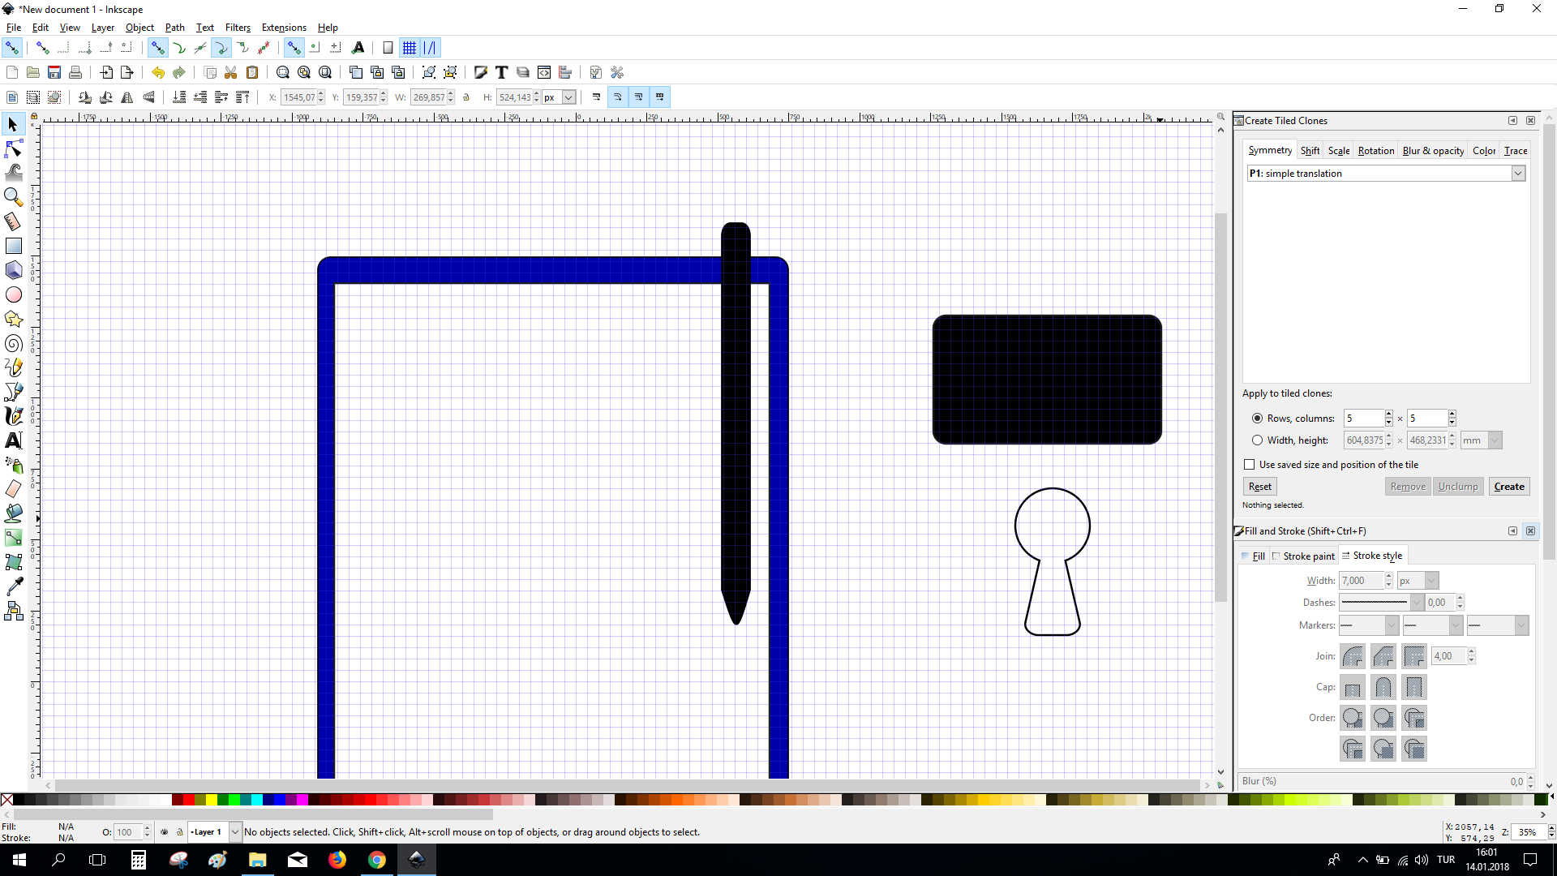Click the Unclump button

tap(1457, 487)
